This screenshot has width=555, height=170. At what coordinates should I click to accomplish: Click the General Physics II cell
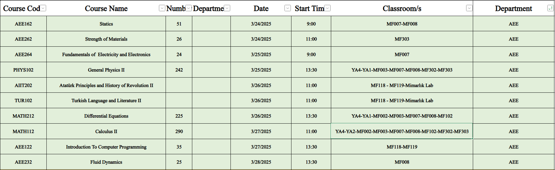click(106, 70)
